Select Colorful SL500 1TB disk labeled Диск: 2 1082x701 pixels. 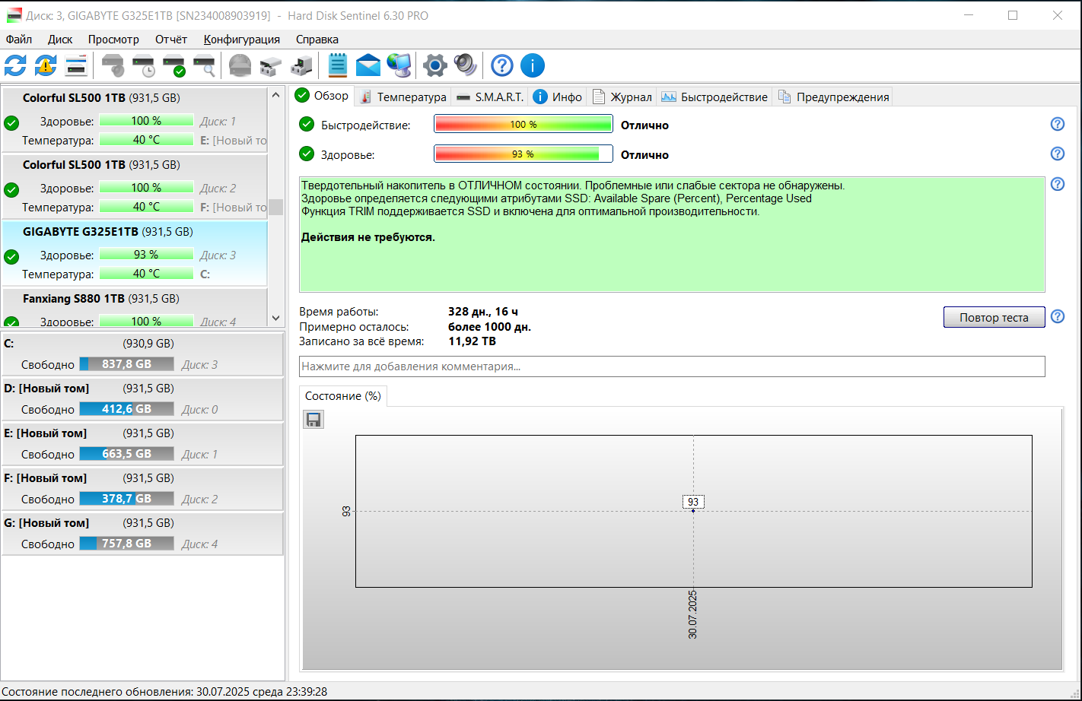(x=135, y=186)
